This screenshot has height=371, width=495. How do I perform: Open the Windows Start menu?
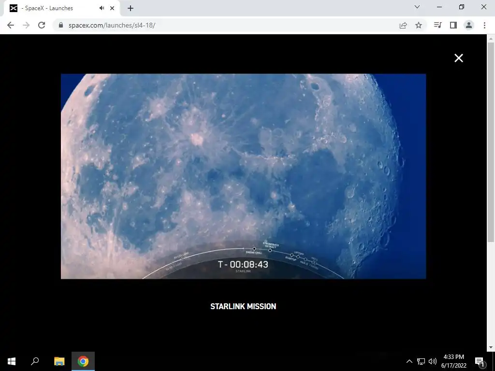(x=12, y=361)
